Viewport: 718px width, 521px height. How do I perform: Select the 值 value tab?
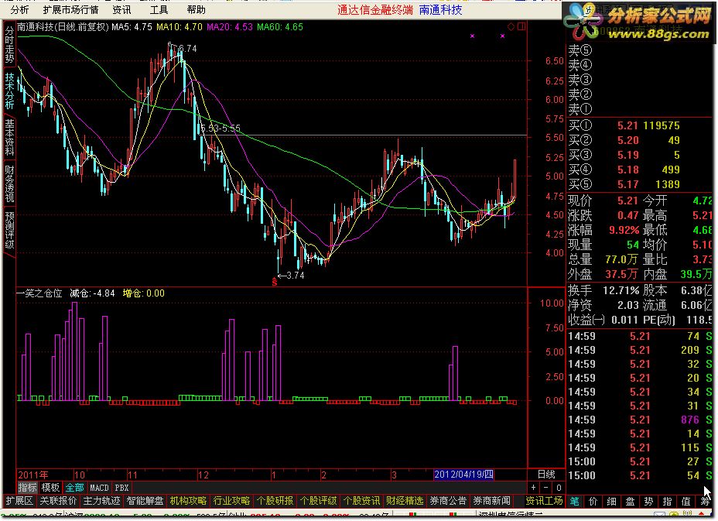(686, 502)
